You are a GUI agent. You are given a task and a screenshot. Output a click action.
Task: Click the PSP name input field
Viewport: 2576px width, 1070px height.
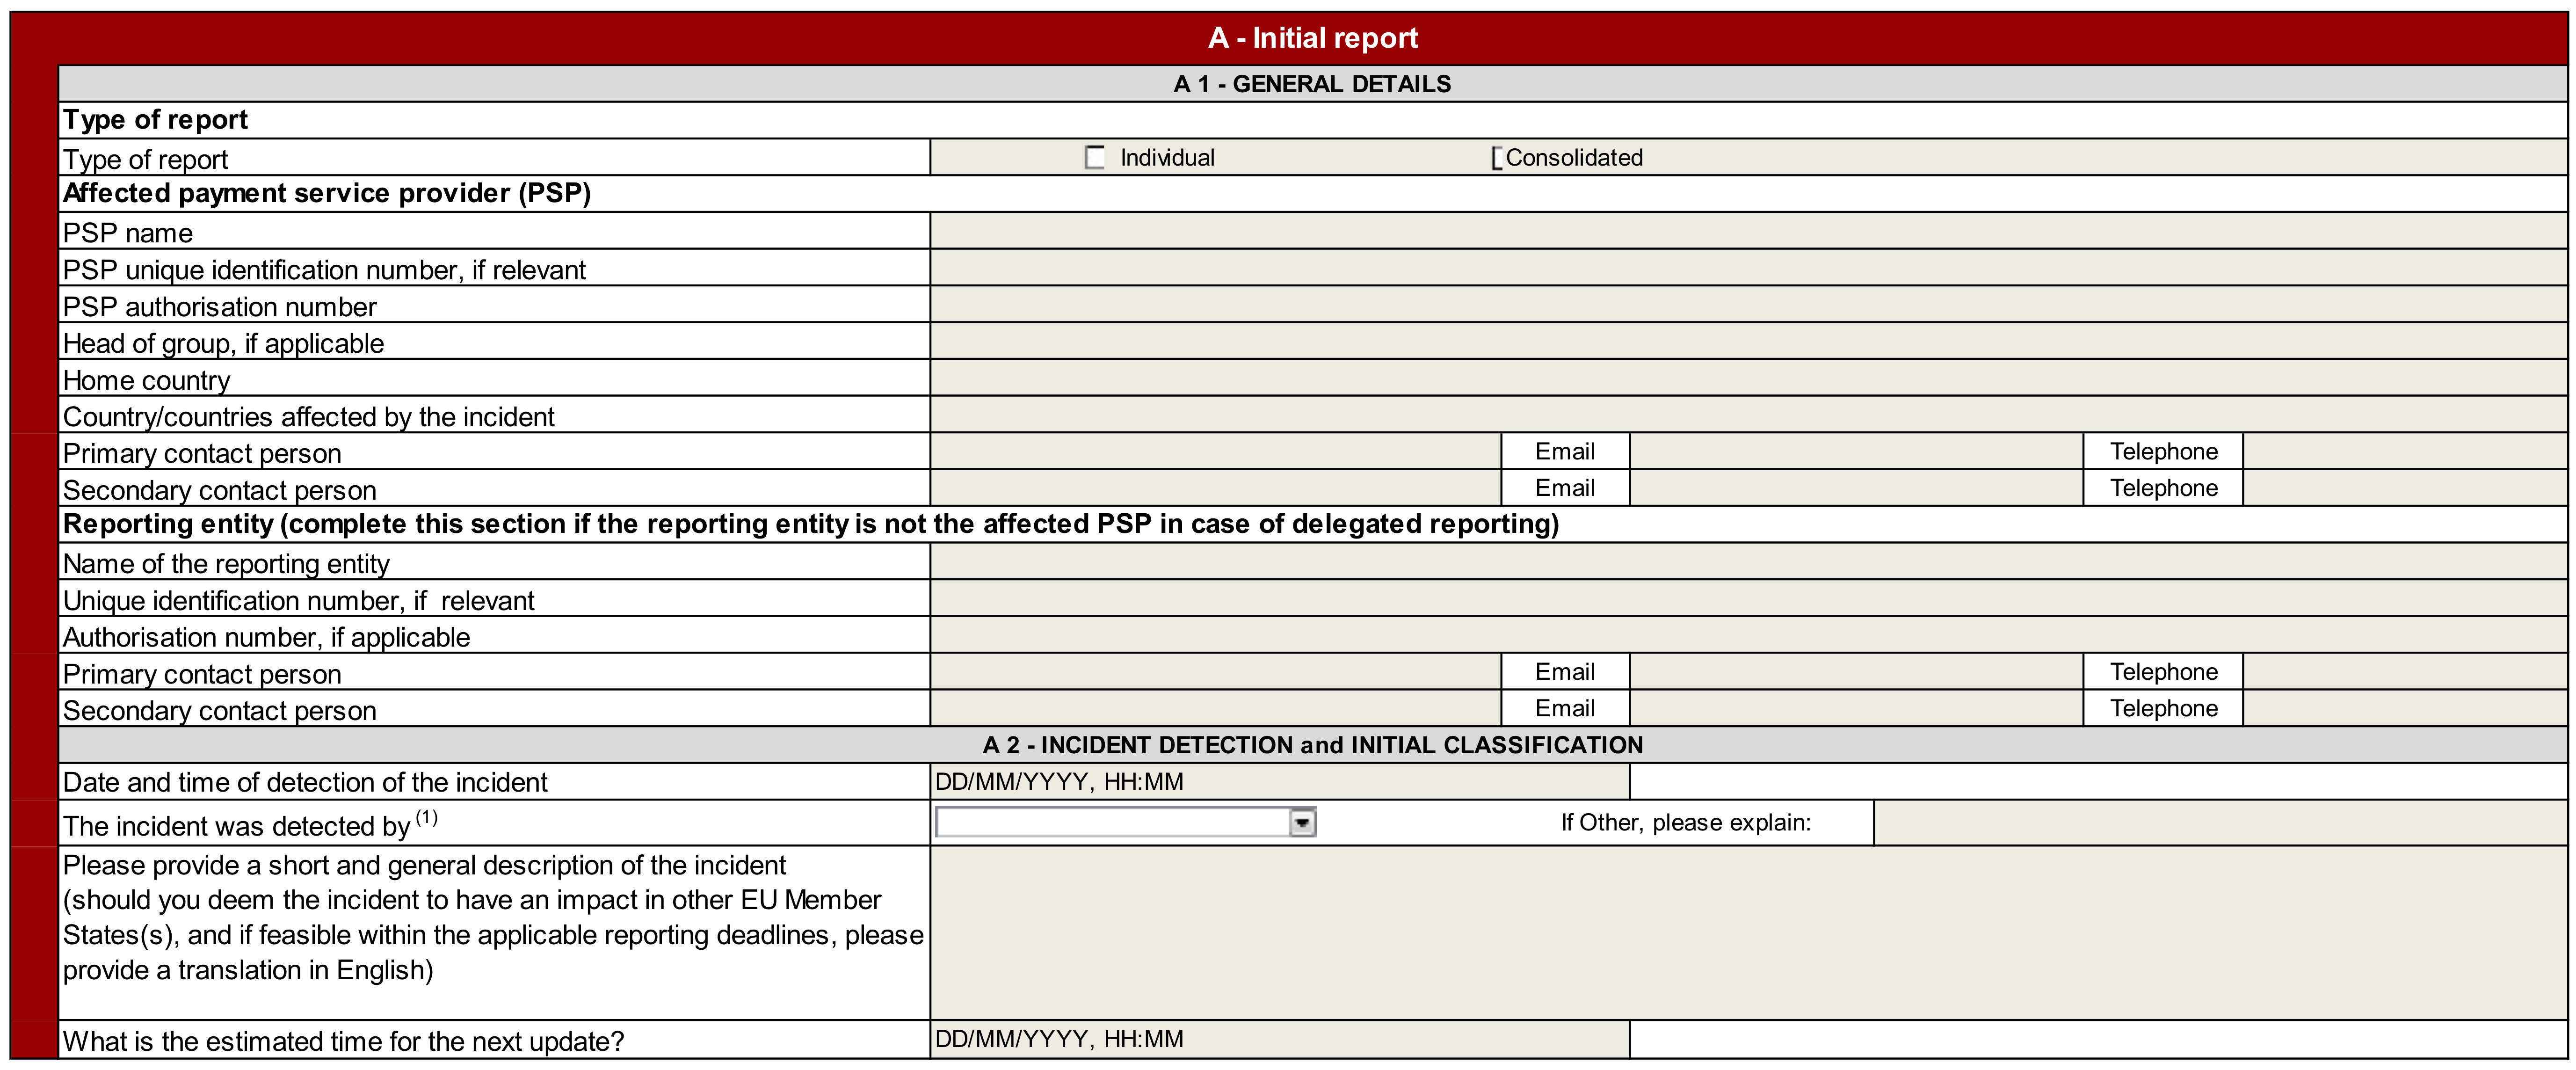click(1747, 231)
